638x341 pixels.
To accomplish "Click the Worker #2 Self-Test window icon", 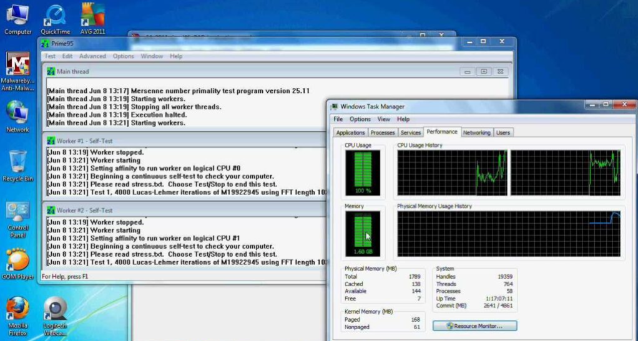I will pos(51,211).
